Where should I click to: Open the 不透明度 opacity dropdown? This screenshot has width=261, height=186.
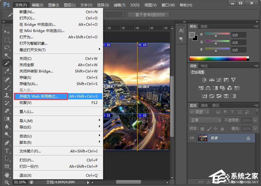(x=255, y=120)
